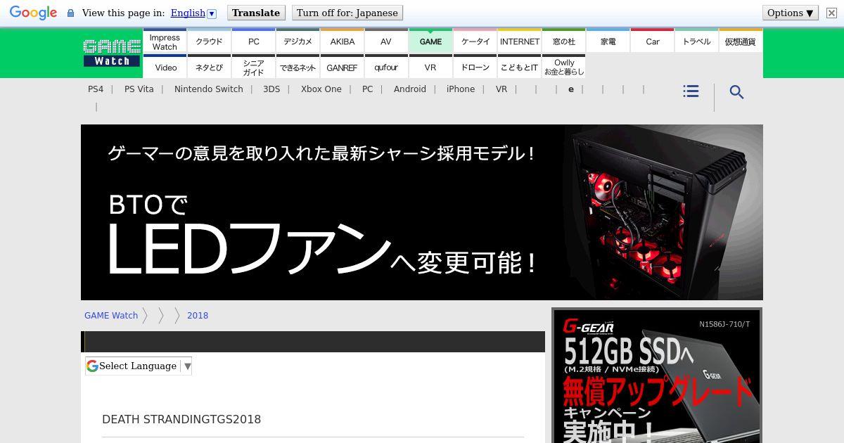Open the デジカメ tab
This screenshot has height=443, width=844.
(298, 41)
